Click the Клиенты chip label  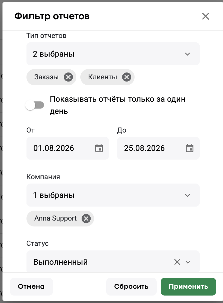click(x=103, y=77)
